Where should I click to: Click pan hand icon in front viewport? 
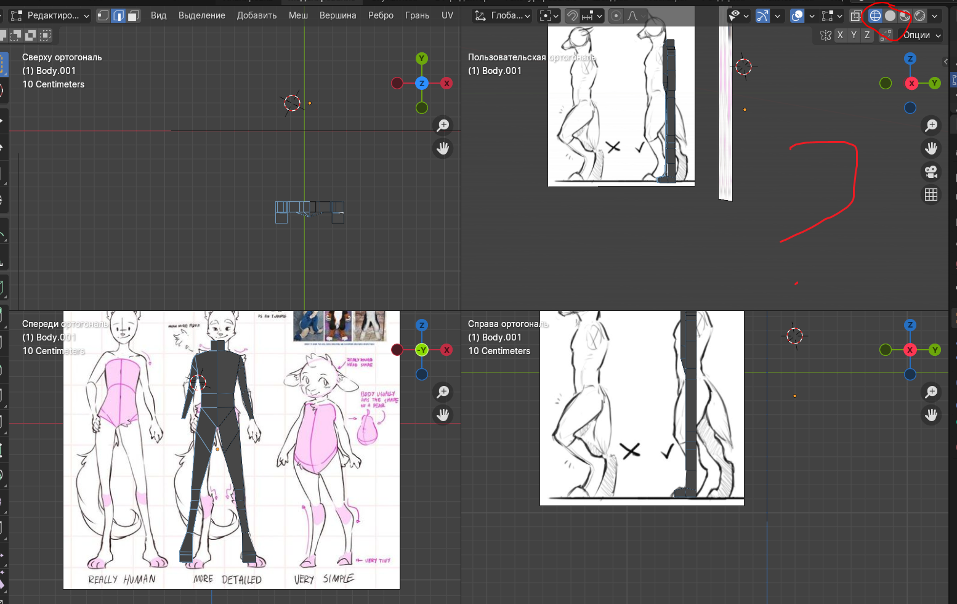[x=443, y=415]
